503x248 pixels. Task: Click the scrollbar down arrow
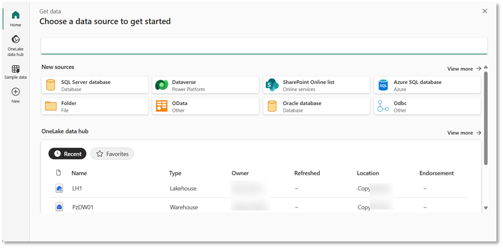(x=486, y=208)
